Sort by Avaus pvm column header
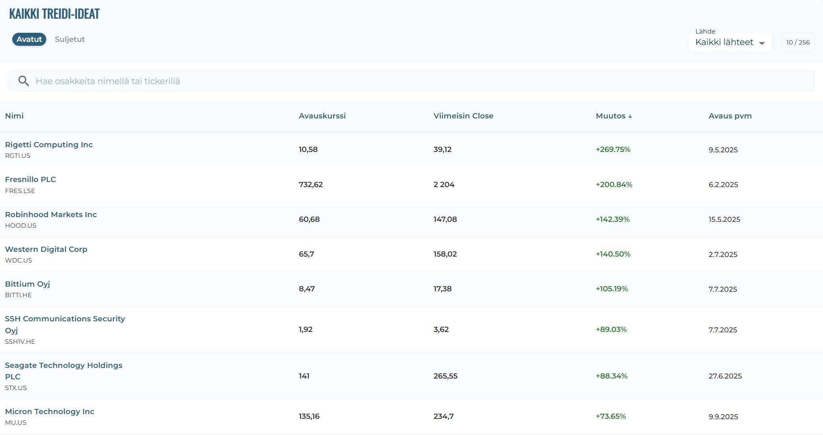The image size is (823, 435). pyautogui.click(x=730, y=116)
